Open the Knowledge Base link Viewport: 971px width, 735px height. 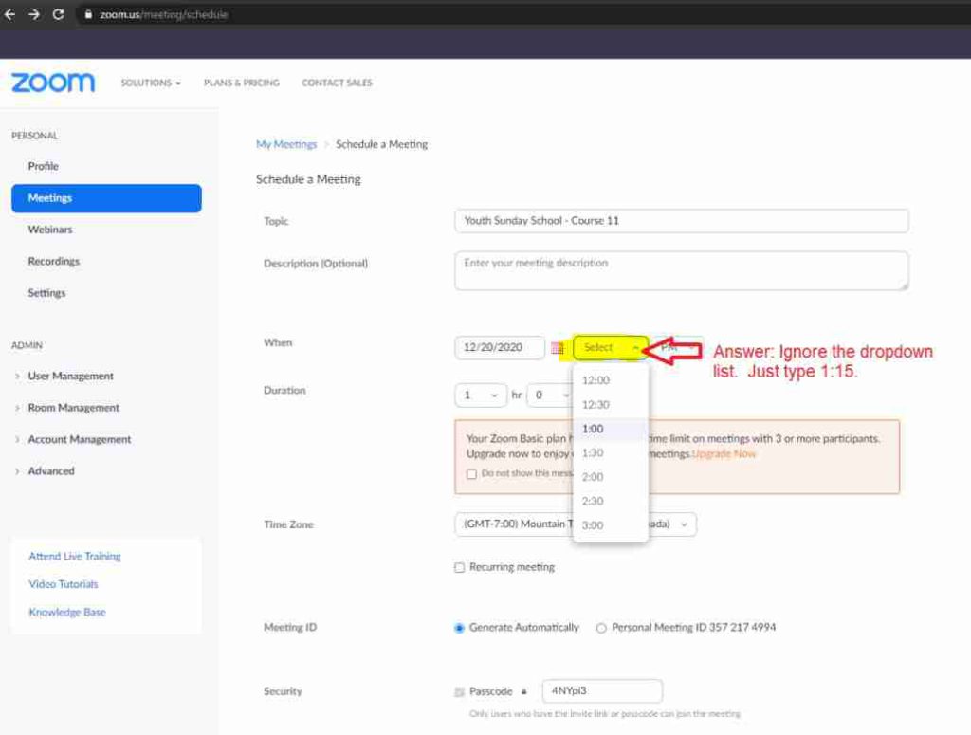[67, 613]
